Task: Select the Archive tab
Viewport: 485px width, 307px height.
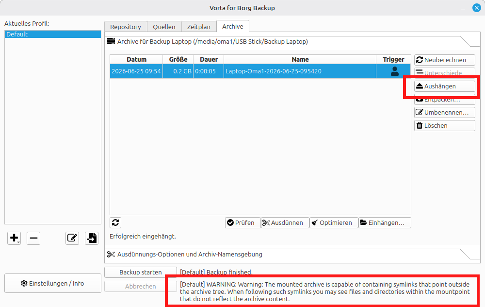Action: 233,26
